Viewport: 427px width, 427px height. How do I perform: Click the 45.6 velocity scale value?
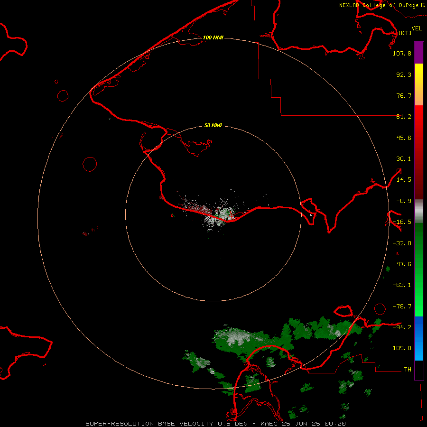coord(404,138)
